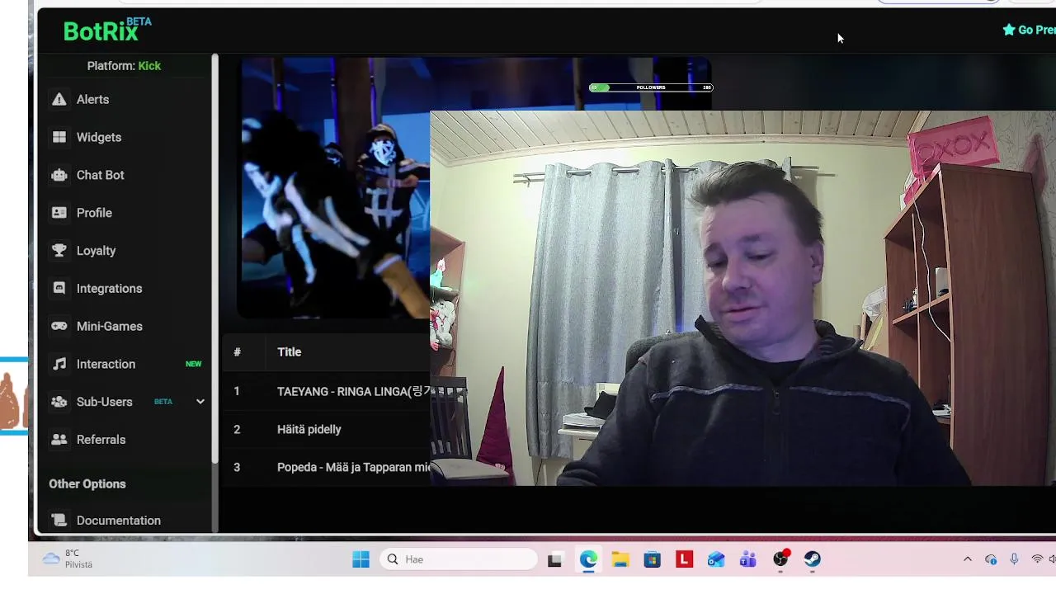Screen dimensions: 1056x594
Task: Open the weather widget showing 8°C
Action: 68,559
